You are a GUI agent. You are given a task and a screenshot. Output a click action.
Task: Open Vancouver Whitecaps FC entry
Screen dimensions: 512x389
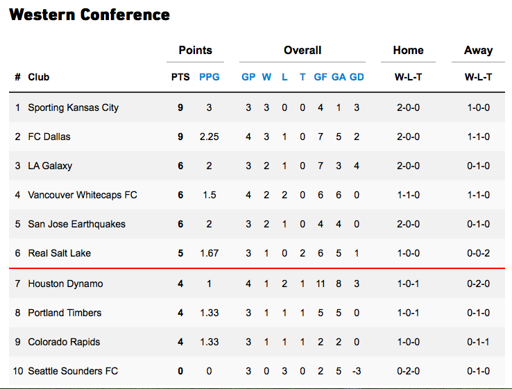[x=83, y=195]
